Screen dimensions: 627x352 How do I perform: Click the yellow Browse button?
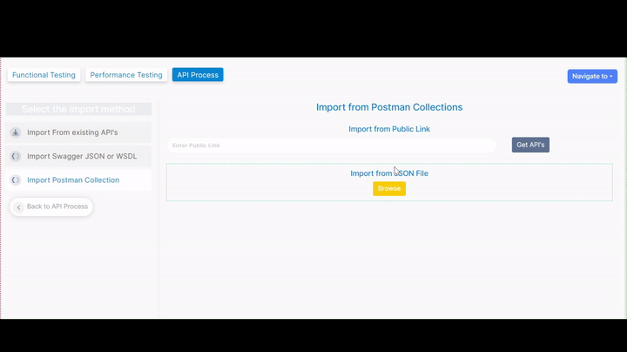click(x=389, y=188)
